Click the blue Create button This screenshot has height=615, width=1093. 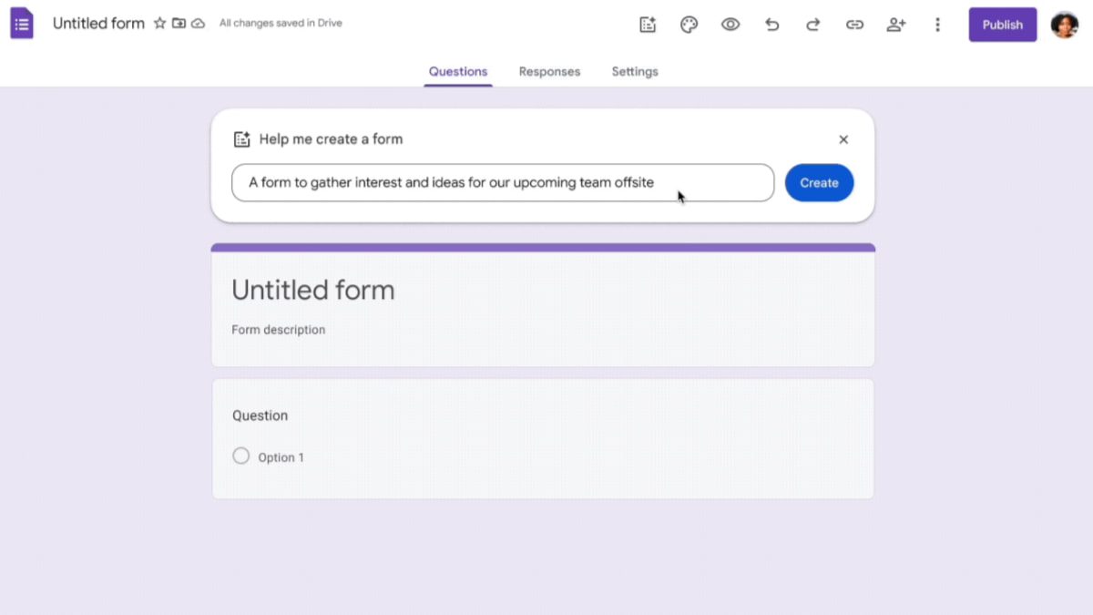pos(819,182)
